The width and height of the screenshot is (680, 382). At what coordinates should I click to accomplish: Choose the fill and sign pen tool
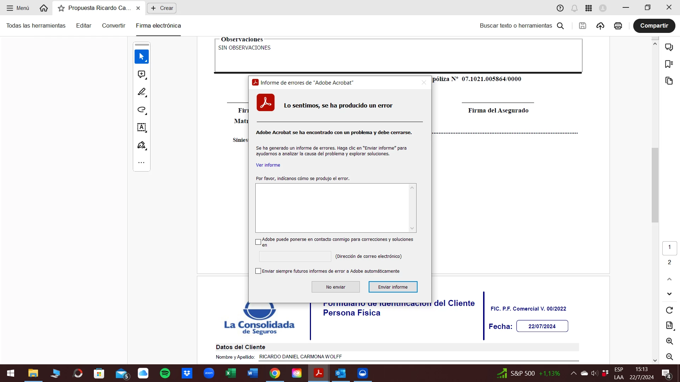click(141, 145)
